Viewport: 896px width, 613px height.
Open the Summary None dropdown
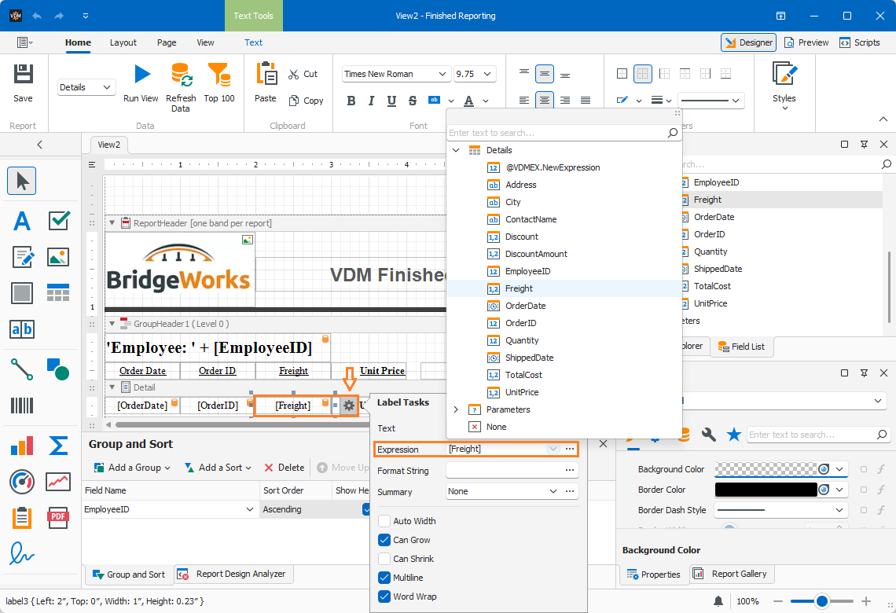[553, 491]
